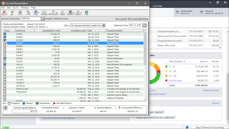This screenshot has width=229, height=129.
Task: Open the Bank Feeds dropdown arrow
Action: pyautogui.click(x=57, y=12)
